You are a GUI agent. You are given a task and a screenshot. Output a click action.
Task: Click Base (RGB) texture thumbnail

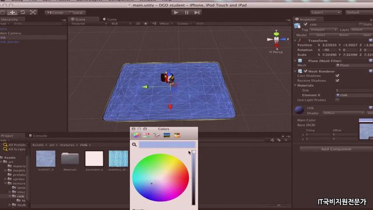pyautogui.click(x=366, y=131)
